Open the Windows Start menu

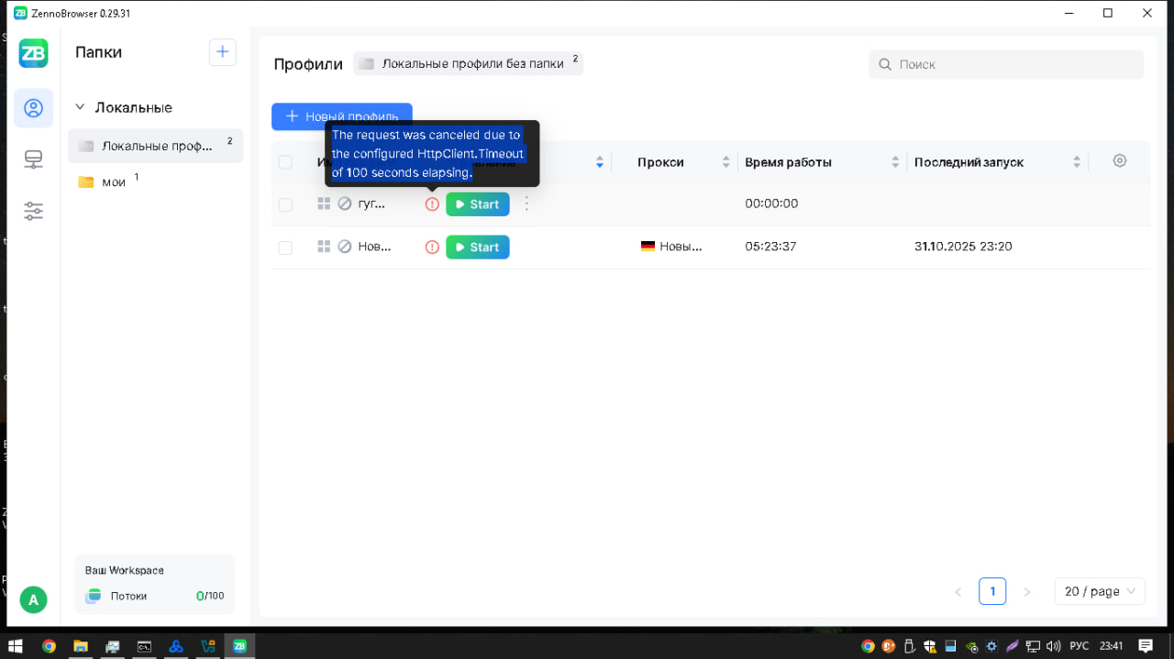[15, 646]
